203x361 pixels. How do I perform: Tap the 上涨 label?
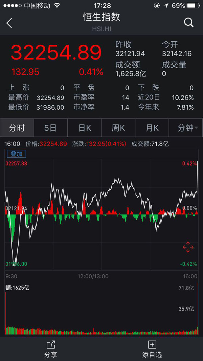click(19, 88)
